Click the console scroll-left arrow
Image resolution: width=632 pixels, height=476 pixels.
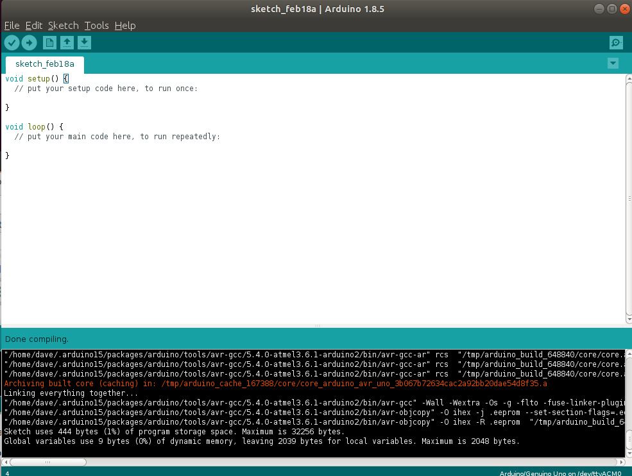coord(5,462)
